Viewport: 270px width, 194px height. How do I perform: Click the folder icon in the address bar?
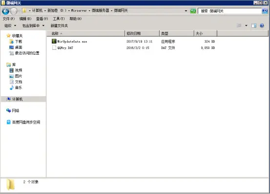point(24,11)
